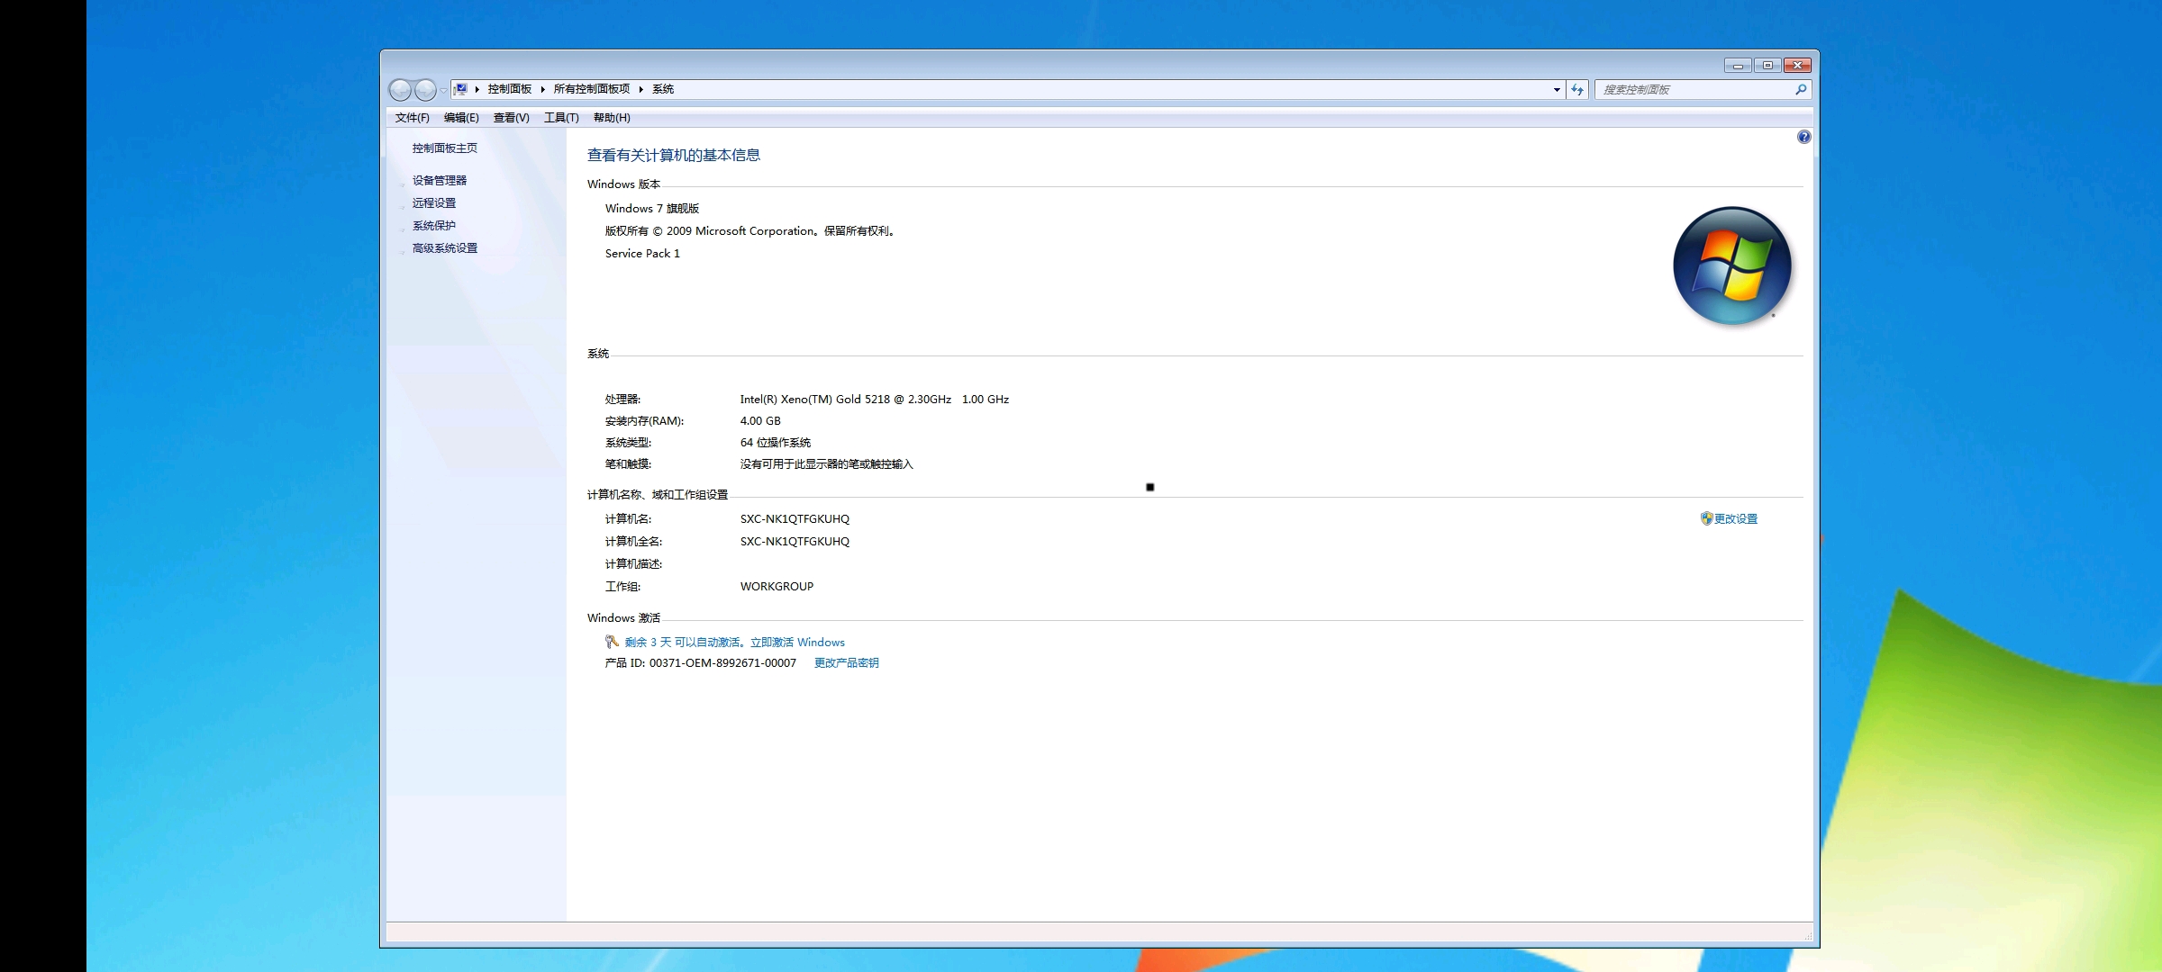This screenshot has height=972, width=2162.
Task: Open 高级系统设置 from sidebar
Action: pyautogui.click(x=445, y=248)
